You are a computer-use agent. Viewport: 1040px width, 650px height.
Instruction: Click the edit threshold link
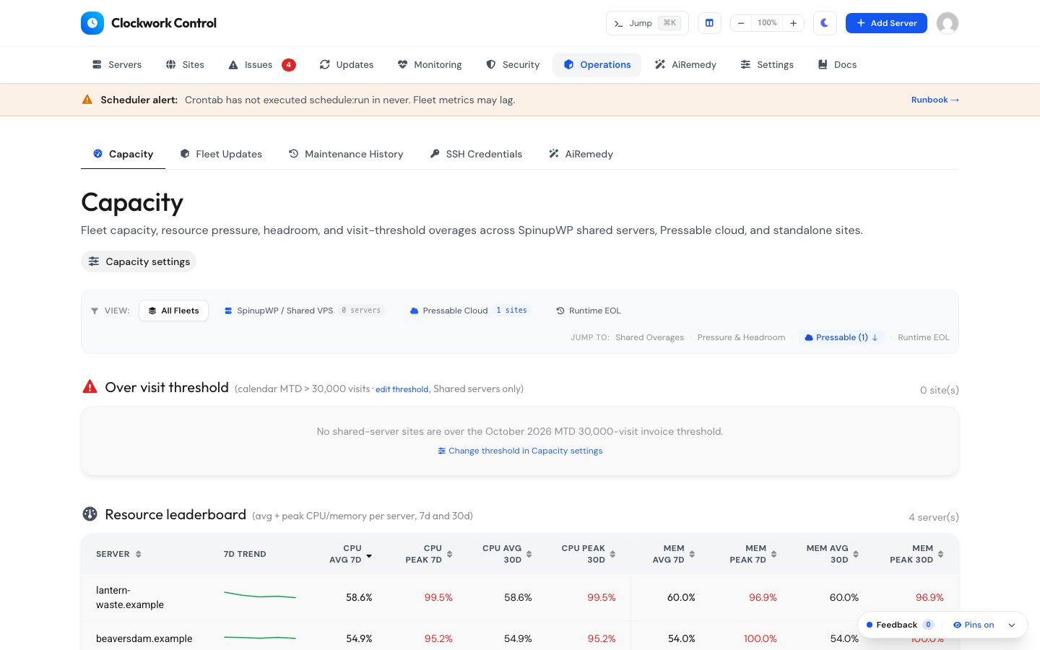pyautogui.click(x=402, y=389)
